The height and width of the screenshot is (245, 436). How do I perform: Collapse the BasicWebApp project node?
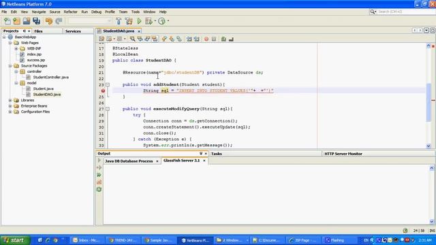[4, 37]
